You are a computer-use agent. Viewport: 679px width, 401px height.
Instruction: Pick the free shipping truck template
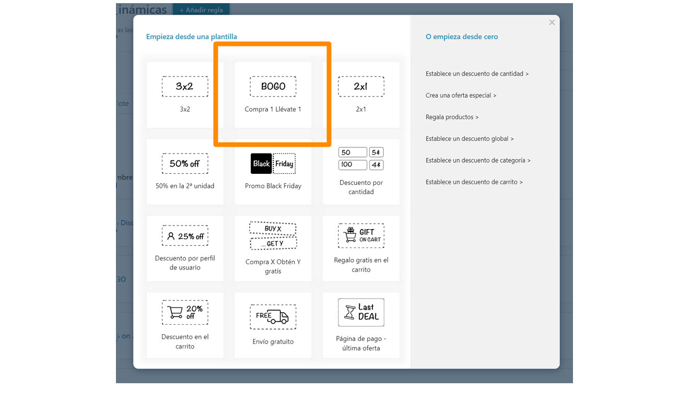(273, 316)
